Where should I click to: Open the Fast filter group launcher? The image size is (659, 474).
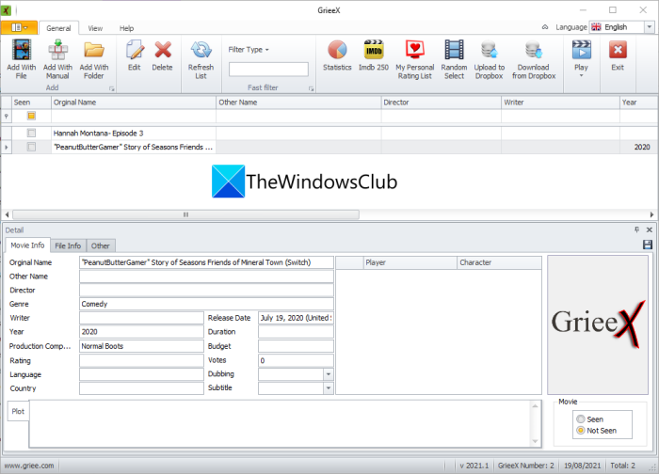[311, 88]
